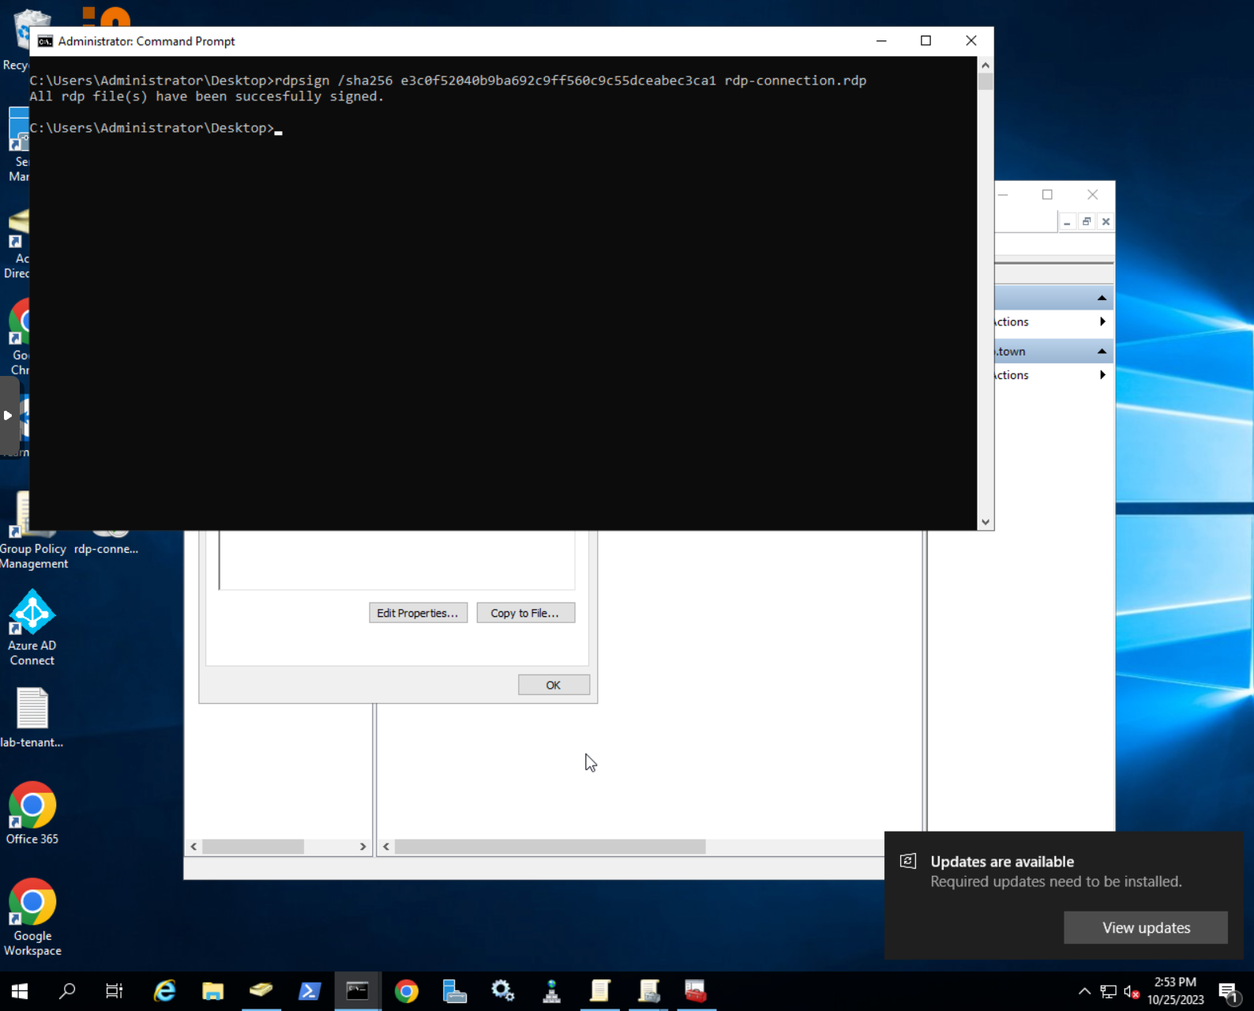Open Server Manager from the taskbar

[455, 990]
